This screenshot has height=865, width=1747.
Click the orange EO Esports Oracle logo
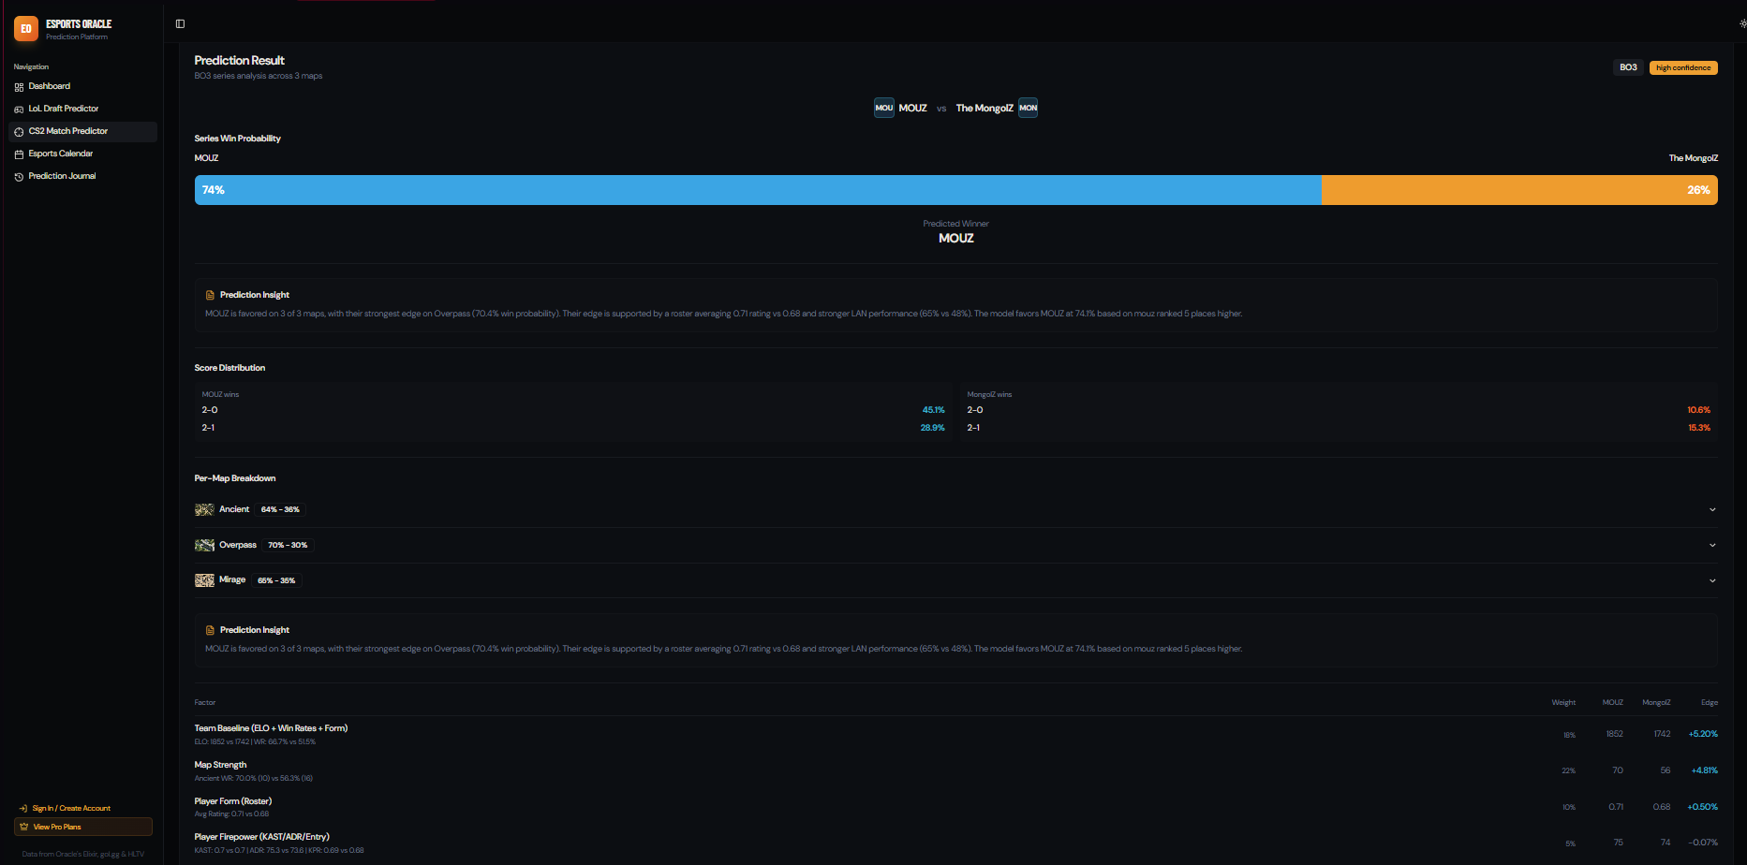point(26,29)
